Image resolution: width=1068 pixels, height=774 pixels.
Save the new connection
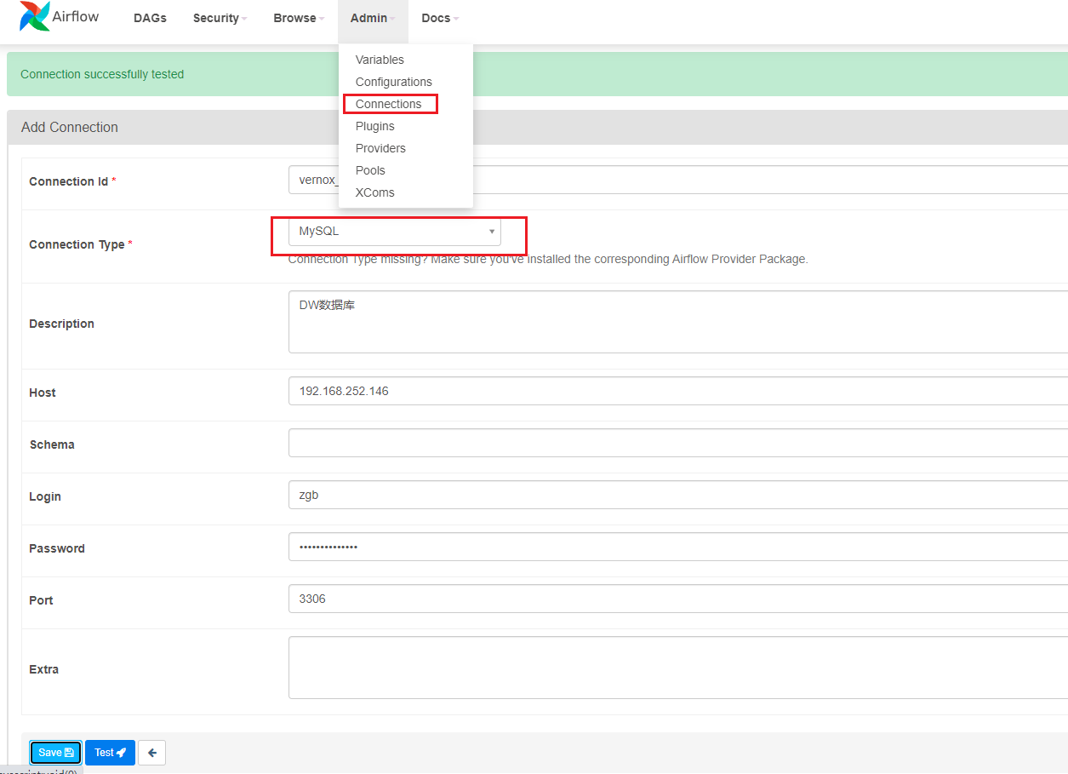click(x=55, y=753)
